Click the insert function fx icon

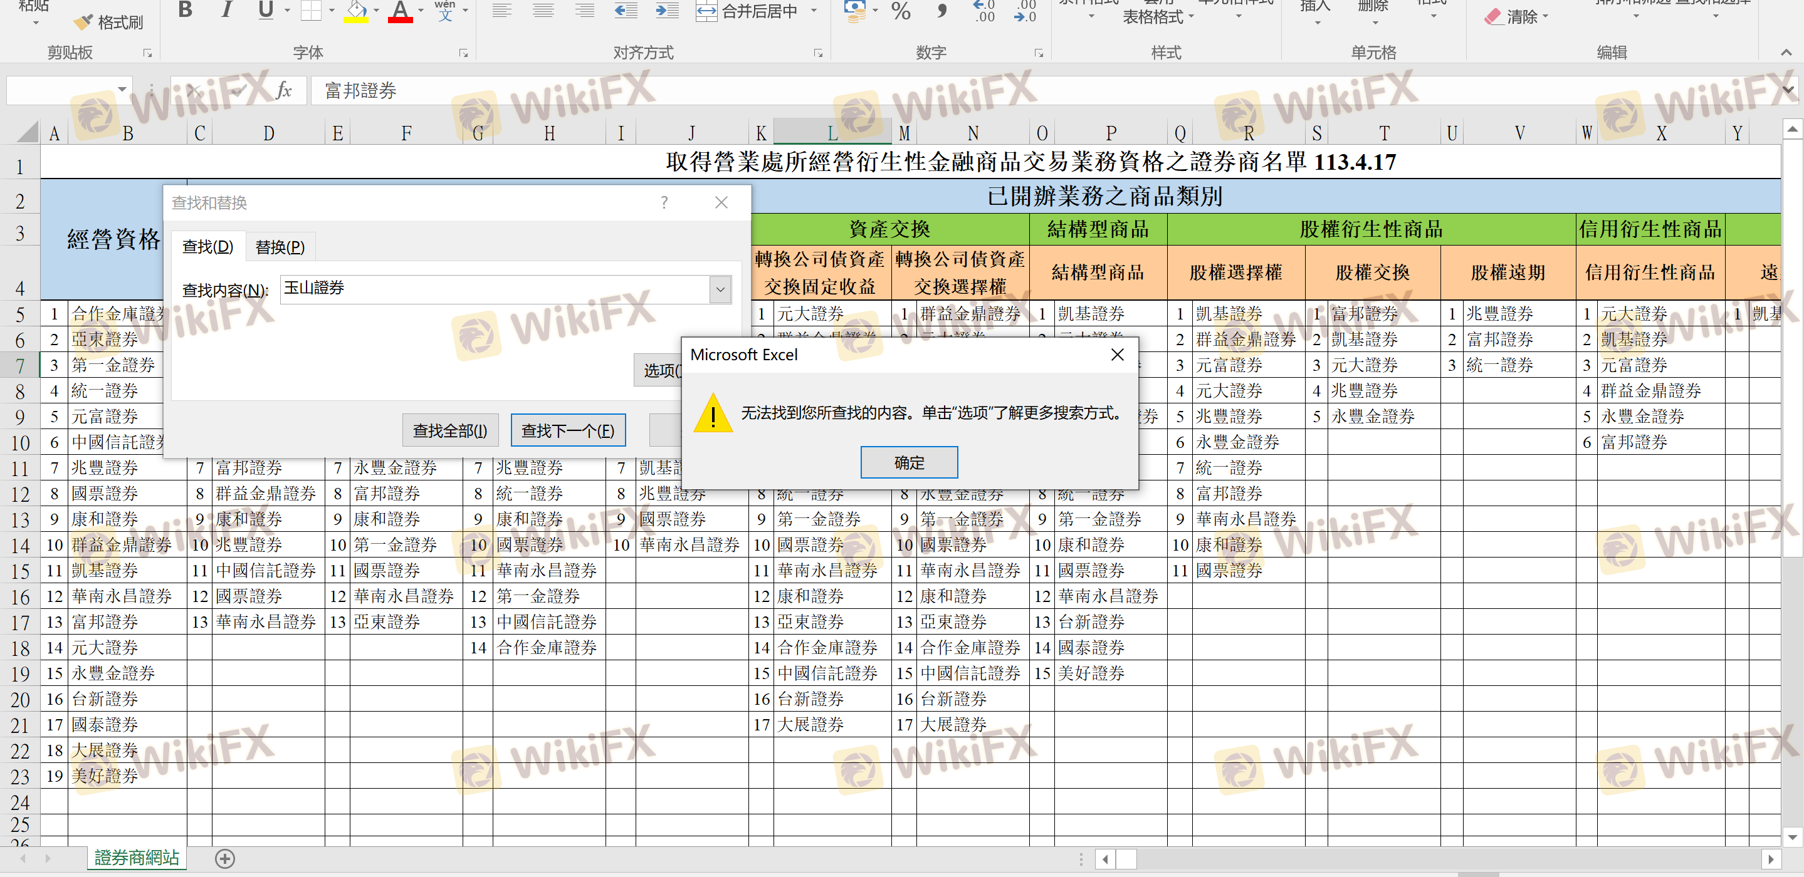tap(283, 90)
